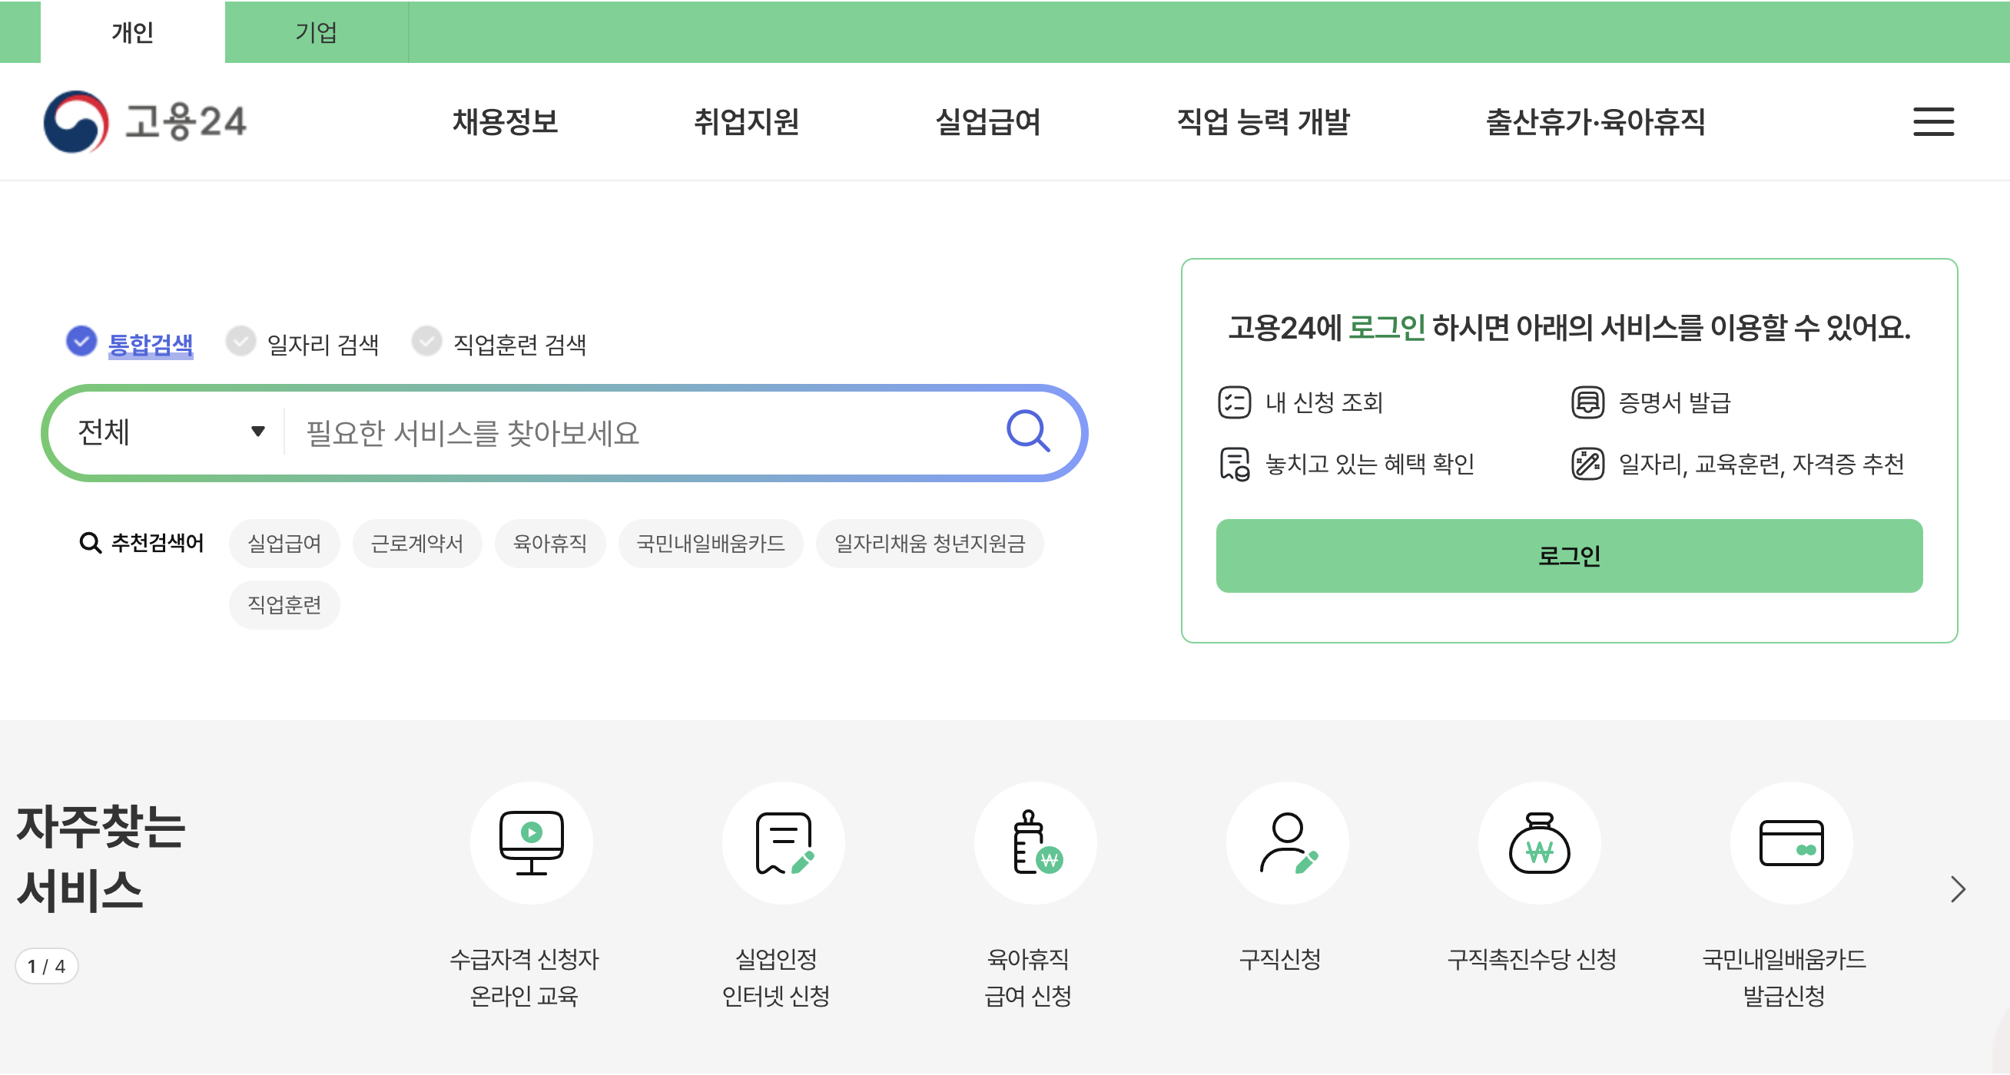Screen dimensions: 2010x1075
Task: Open 육아휴직 급여 신청 bottle icon
Action: tap(1035, 842)
